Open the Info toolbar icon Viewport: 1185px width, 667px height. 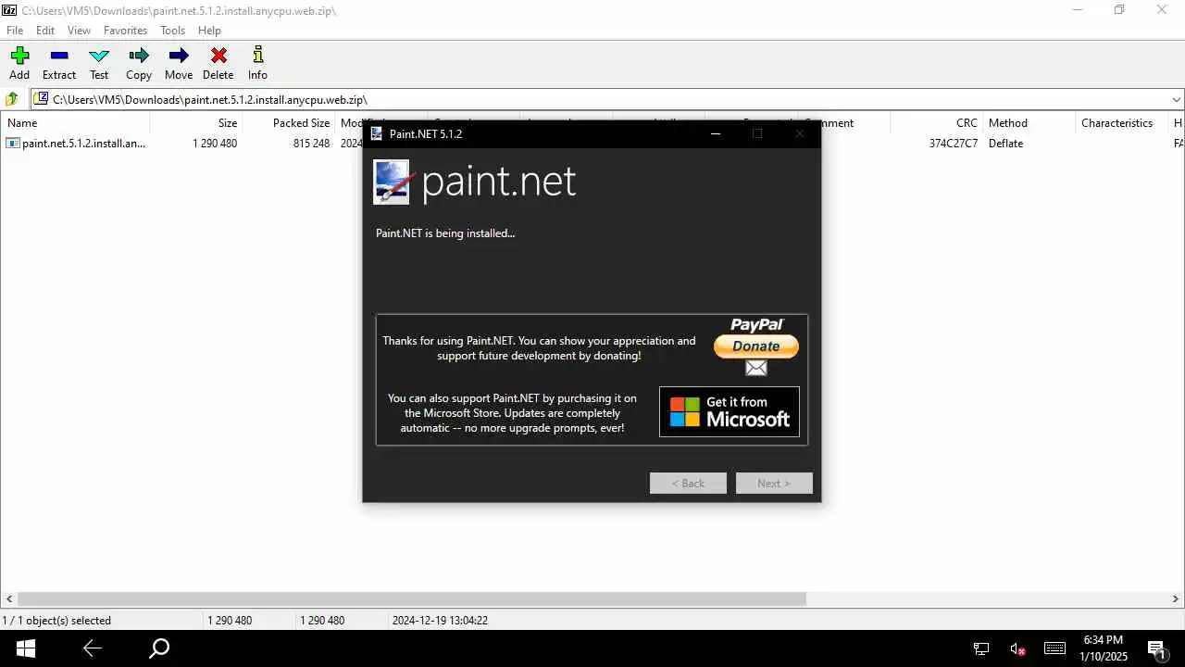coord(257,64)
